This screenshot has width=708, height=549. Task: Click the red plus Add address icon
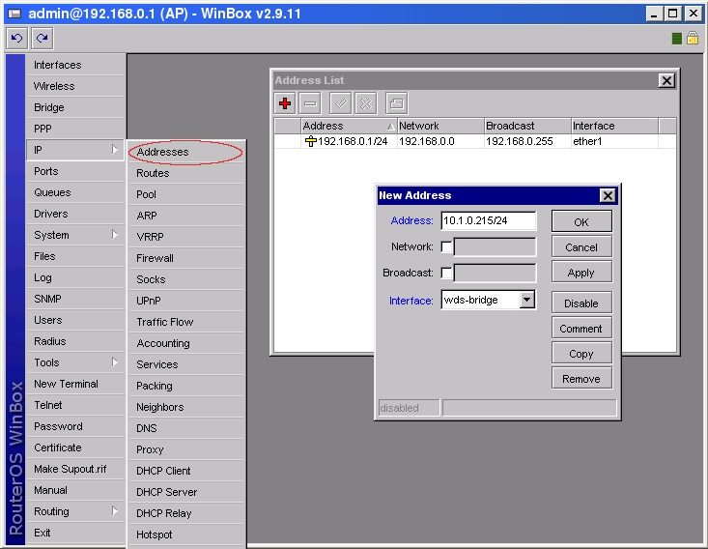(x=285, y=103)
